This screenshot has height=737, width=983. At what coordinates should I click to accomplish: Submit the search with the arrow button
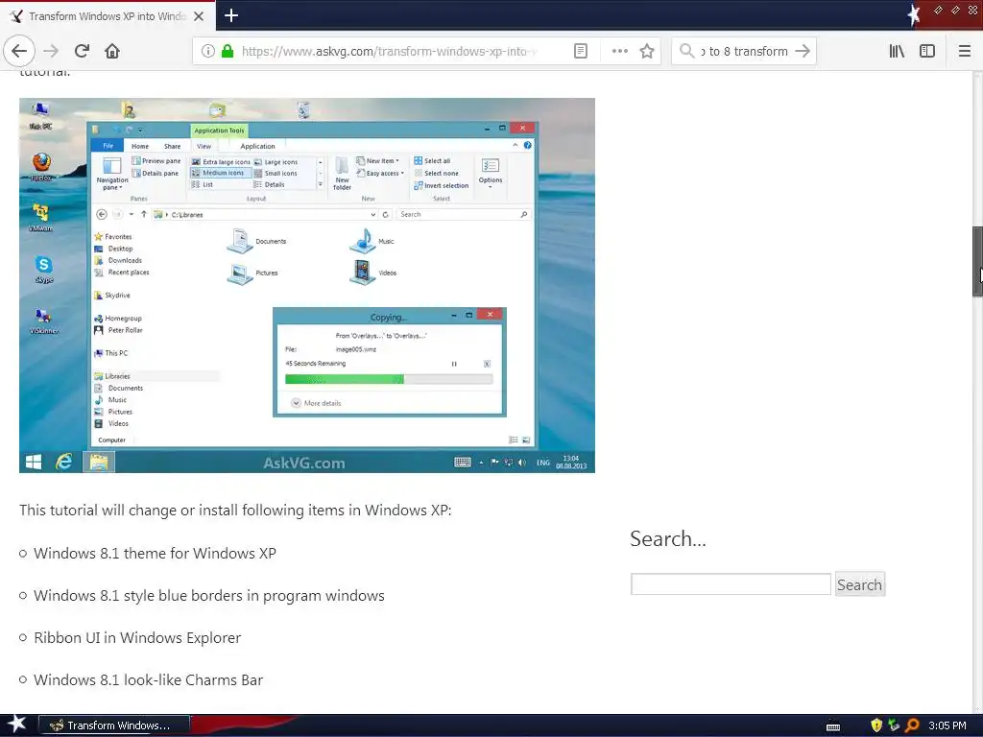[x=803, y=51]
